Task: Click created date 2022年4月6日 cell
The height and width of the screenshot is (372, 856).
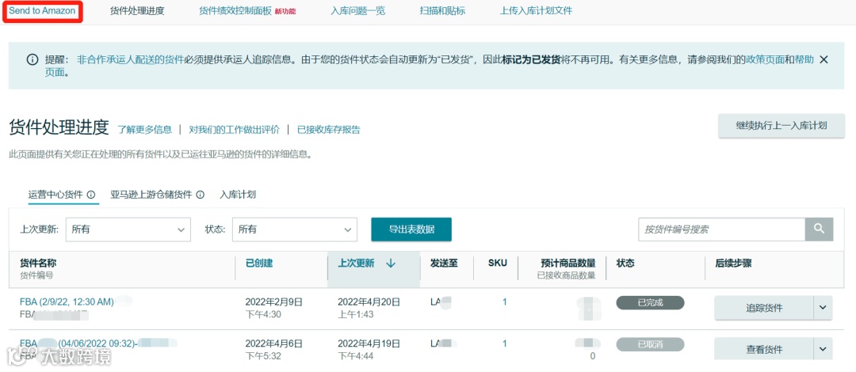Action: [273, 343]
